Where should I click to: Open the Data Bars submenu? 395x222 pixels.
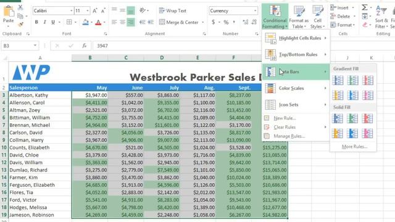296,72
